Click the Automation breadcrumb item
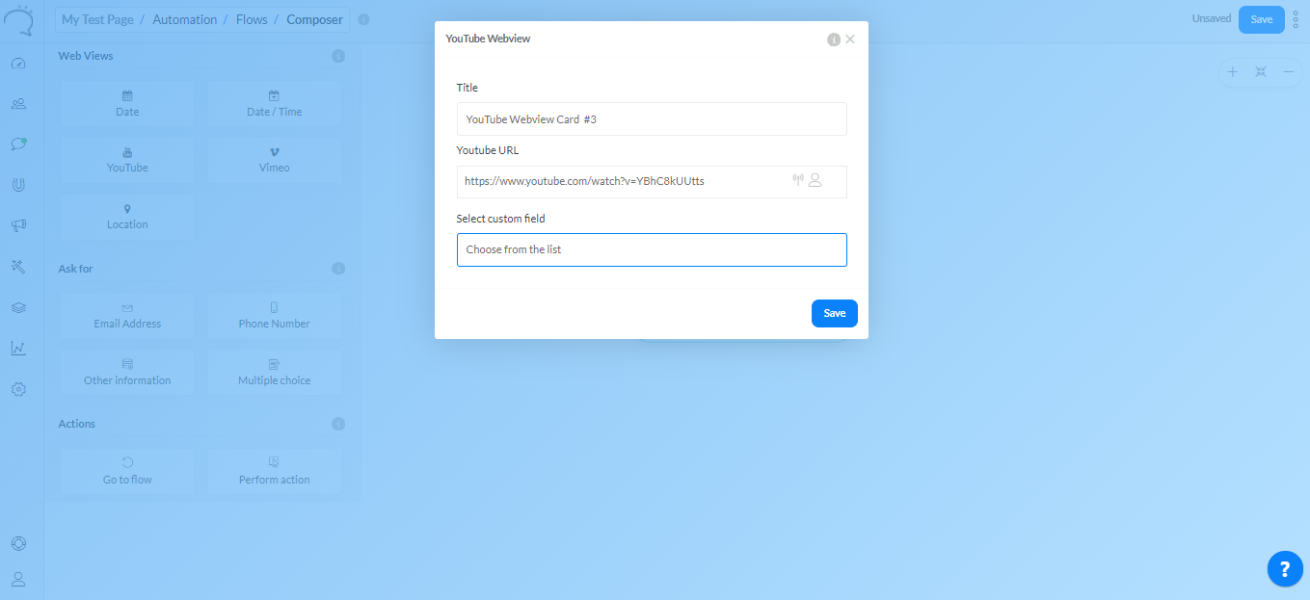 tap(184, 19)
